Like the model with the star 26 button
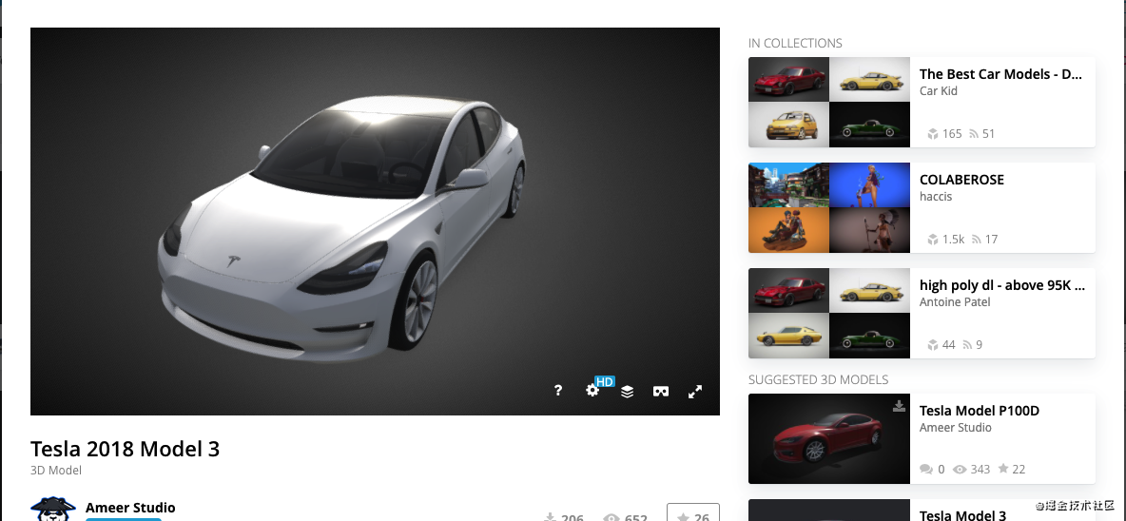Screen dimensions: 1126x521 [x=693, y=512]
